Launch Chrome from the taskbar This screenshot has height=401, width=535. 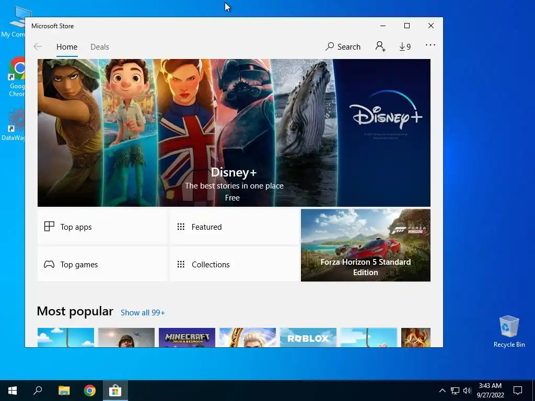pyautogui.click(x=90, y=391)
